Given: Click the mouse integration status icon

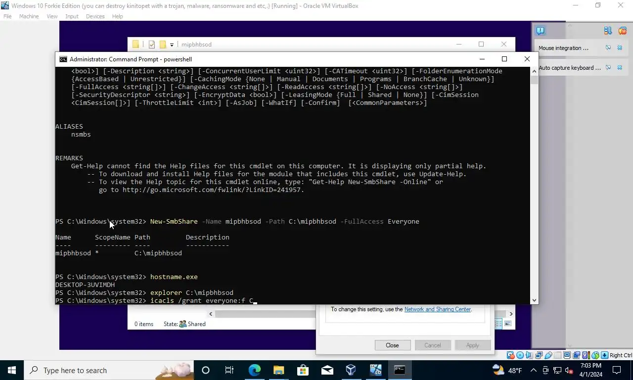Looking at the screenshot, I should (x=595, y=355).
